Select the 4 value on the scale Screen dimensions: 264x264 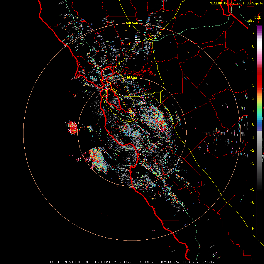(253, 72)
